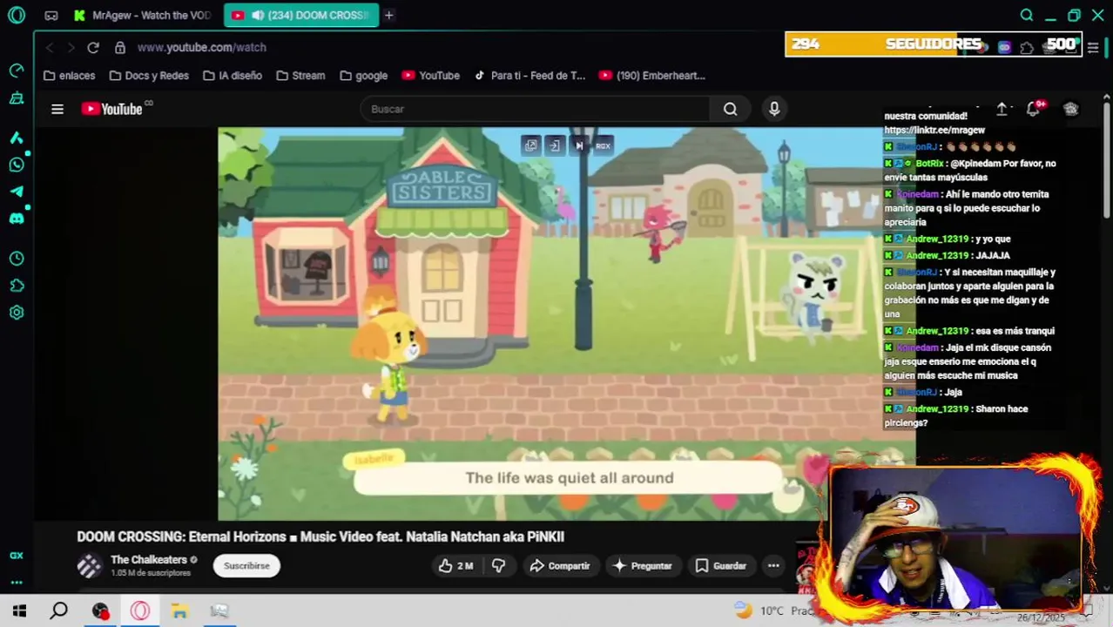Open GX Cleaner broom icon in sidebar
This screenshot has height=627, width=1113.
point(17,98)
